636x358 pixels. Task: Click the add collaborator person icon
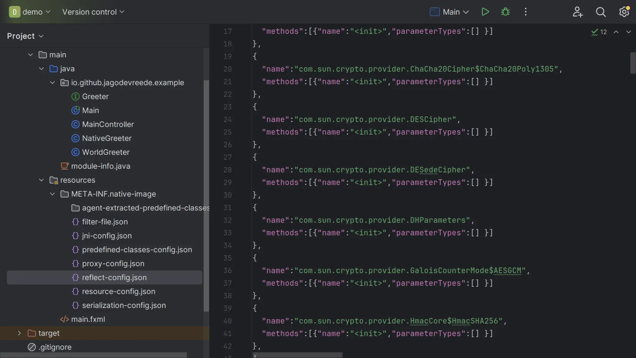click(577, 12)
